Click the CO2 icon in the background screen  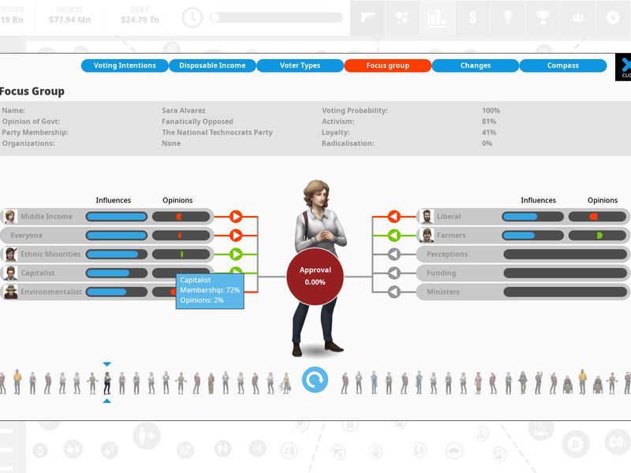618,442
